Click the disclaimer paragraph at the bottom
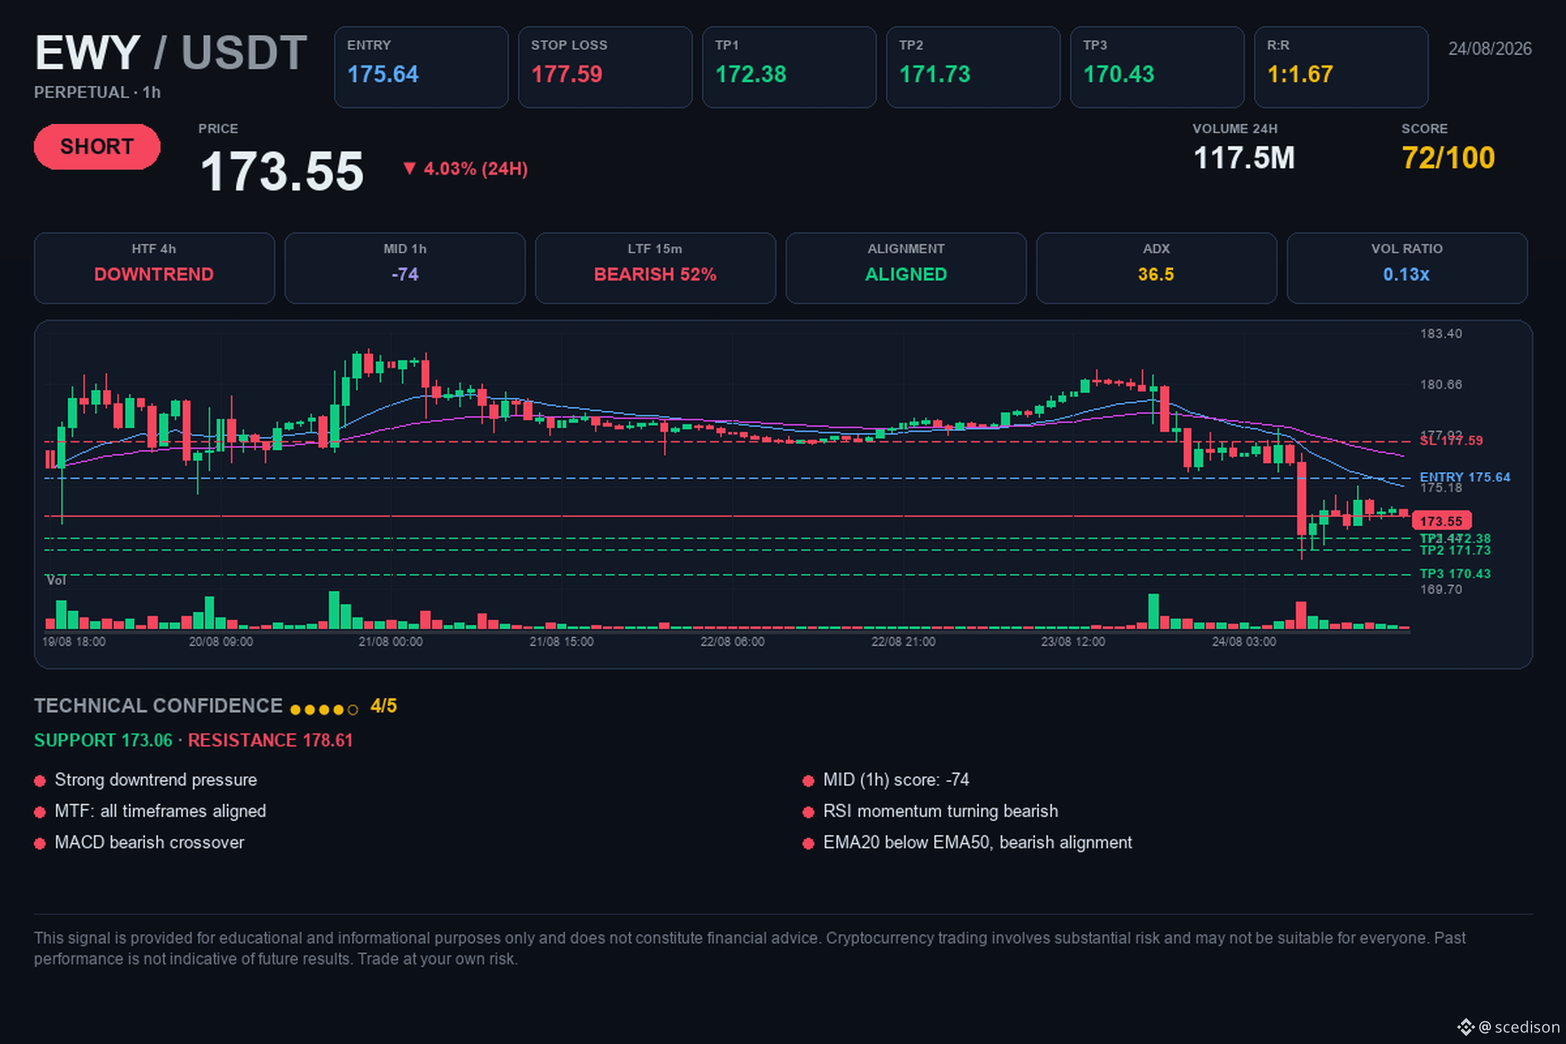Viewport: 1566px width, 1044px height. tap(750, 948)
